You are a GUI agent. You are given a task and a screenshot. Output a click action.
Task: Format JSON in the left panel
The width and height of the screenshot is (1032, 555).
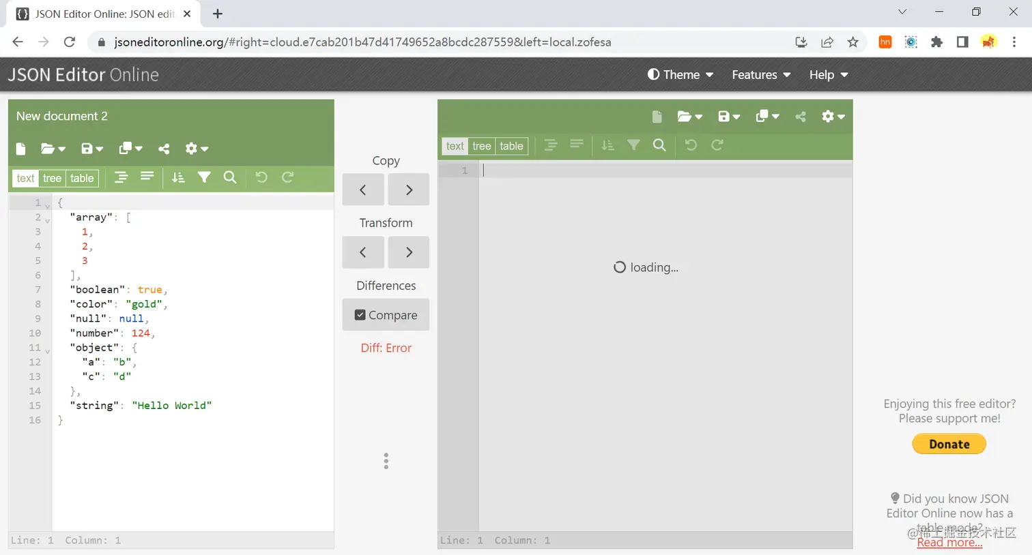pyautogui.click(x=121, y=177)
